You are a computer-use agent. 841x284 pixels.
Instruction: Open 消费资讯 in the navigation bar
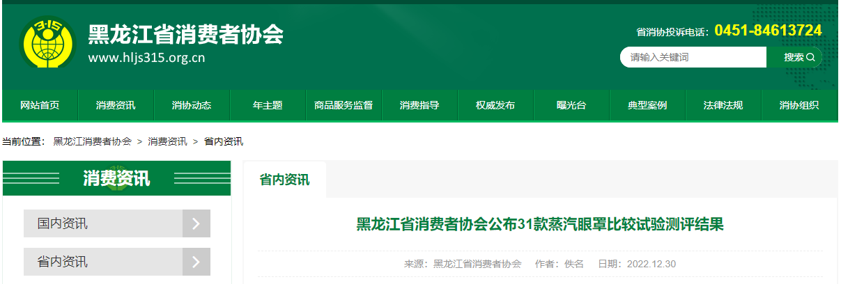116,105
